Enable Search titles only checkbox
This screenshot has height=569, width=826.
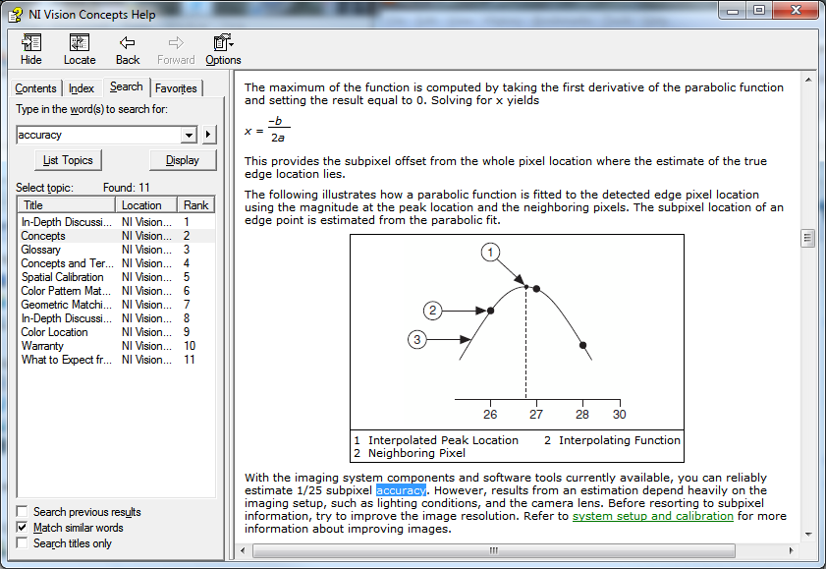coord(23,543)
